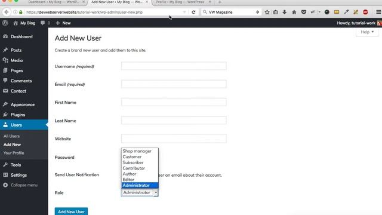Focus the Last Name input field

174,121
